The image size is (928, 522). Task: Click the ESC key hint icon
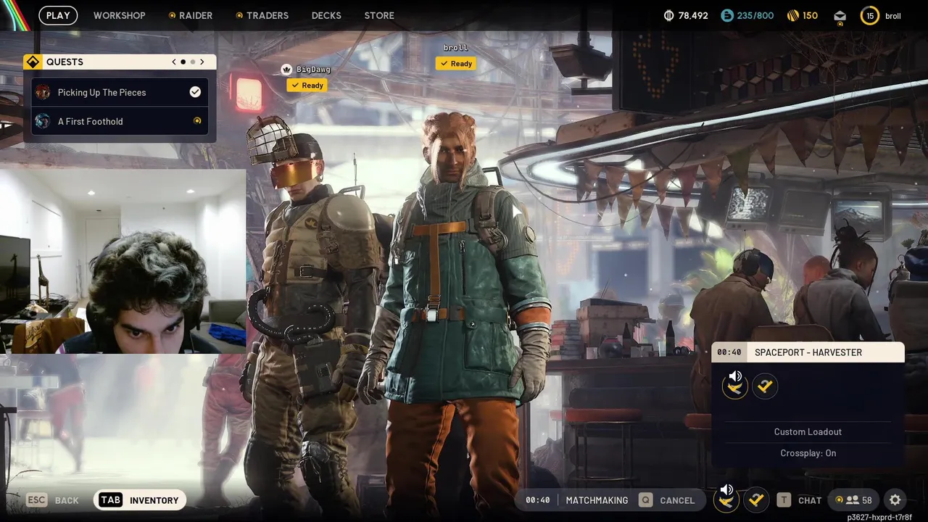pyautogui.click(x=37, y=500)
